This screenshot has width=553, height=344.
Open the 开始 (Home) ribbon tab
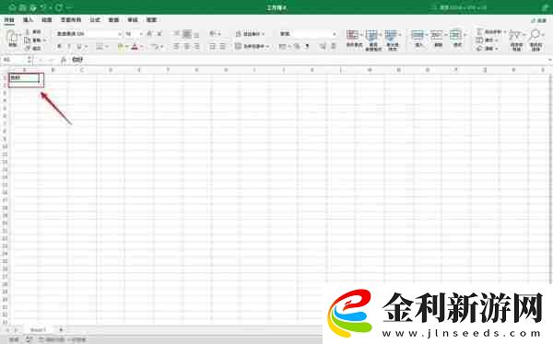[x=9, y=20]
